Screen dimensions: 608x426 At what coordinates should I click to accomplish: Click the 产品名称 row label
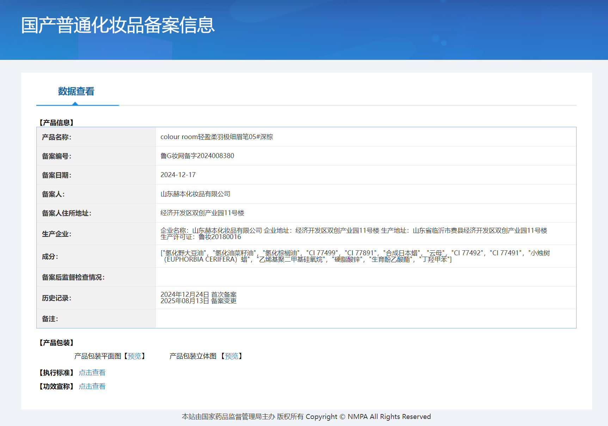(x=56, y=137)
